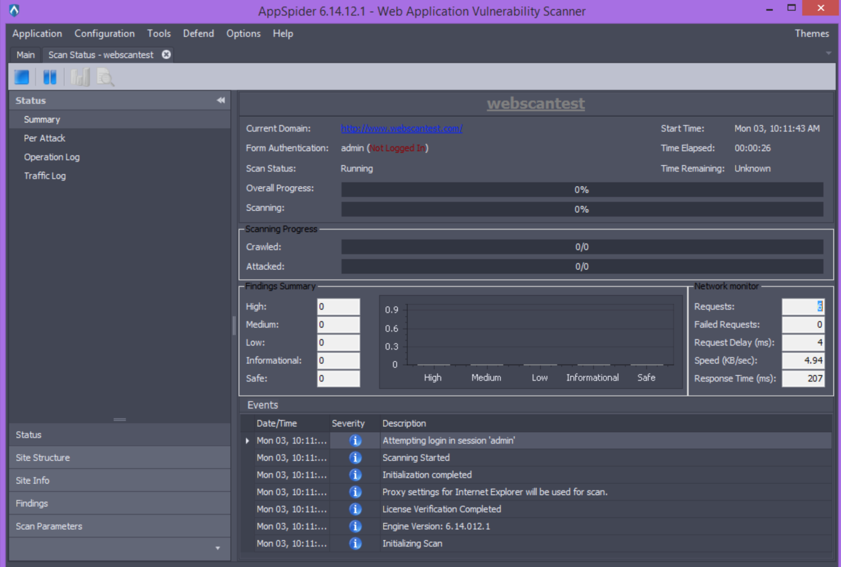
Task: Click the AppSpider logo in title bar
Action: (14, 10)
